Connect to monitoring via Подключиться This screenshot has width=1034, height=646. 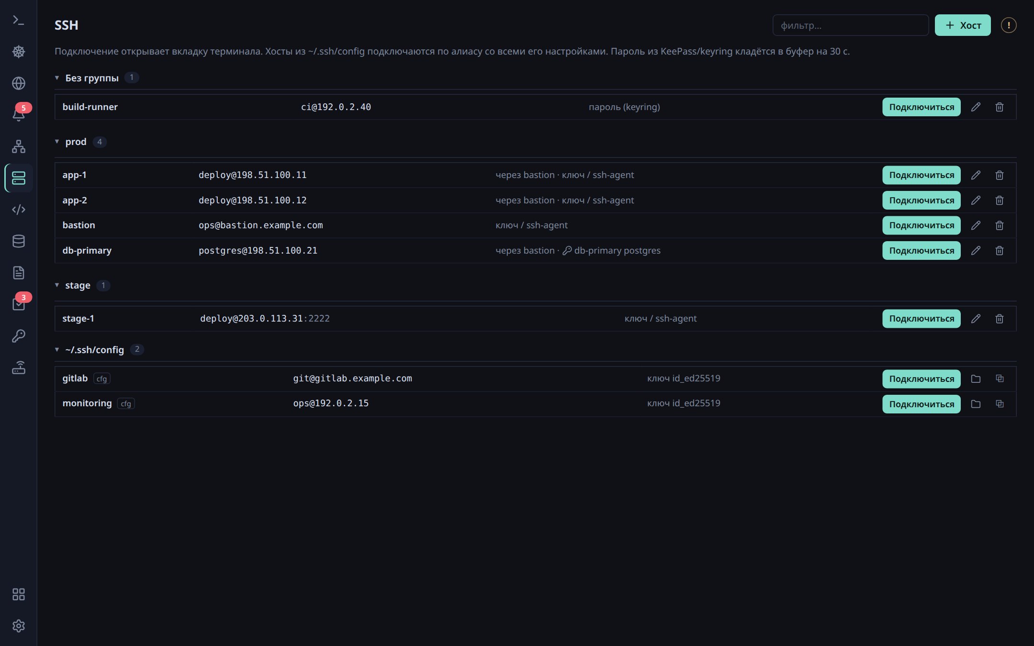pyautogui.click(x=922, y=404)
